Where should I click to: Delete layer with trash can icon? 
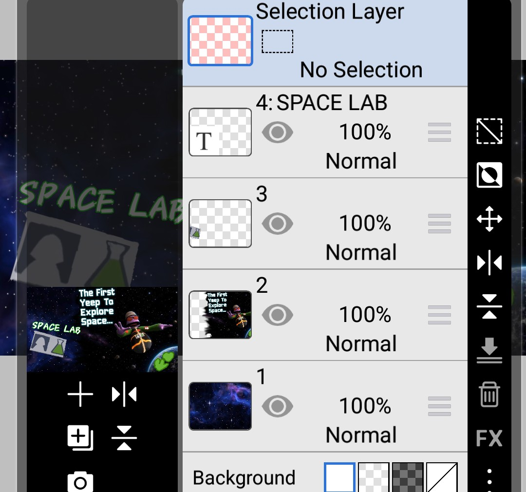click(489, 395)
